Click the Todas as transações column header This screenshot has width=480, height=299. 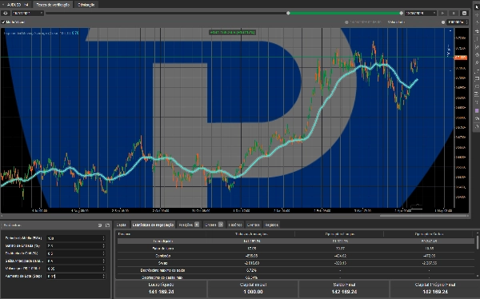coord(251,233)
